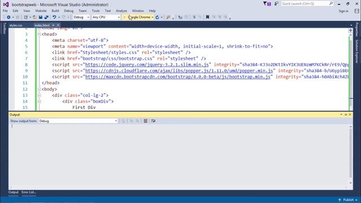
Task: Switch to the styles.css tab
Action: coord(16,25)
